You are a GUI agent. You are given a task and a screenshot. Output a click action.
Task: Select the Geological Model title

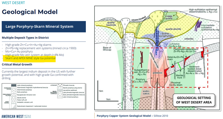pos(30,12)
